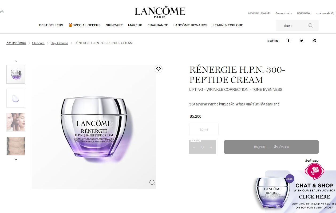
Task: Share the product on Pinterest
Action: 315,40
